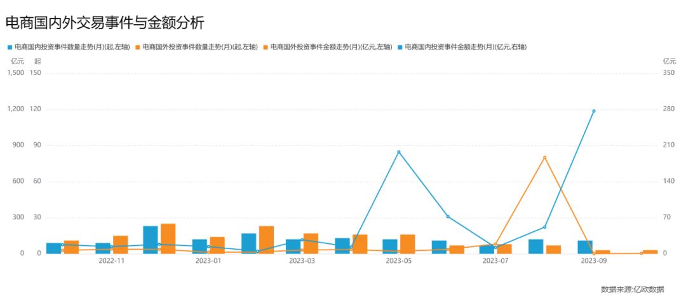Click the orange bar for 2022-12

[168, 239]
